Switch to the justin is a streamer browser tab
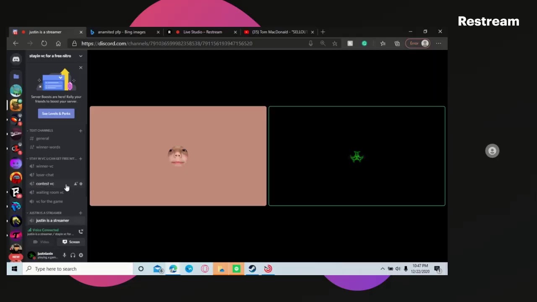This screenshot has width=537, height=302. tap(45, 32)
